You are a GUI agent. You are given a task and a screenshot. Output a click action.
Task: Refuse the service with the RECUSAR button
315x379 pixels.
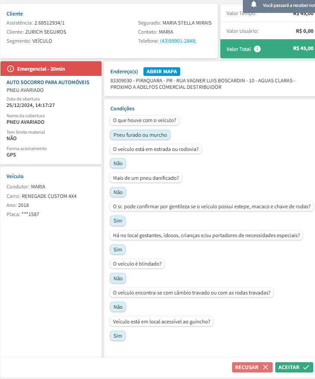pyautogui.click(x=252, y=367)
